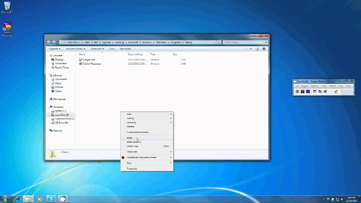Open Properties from context menu

click(147, 169)
